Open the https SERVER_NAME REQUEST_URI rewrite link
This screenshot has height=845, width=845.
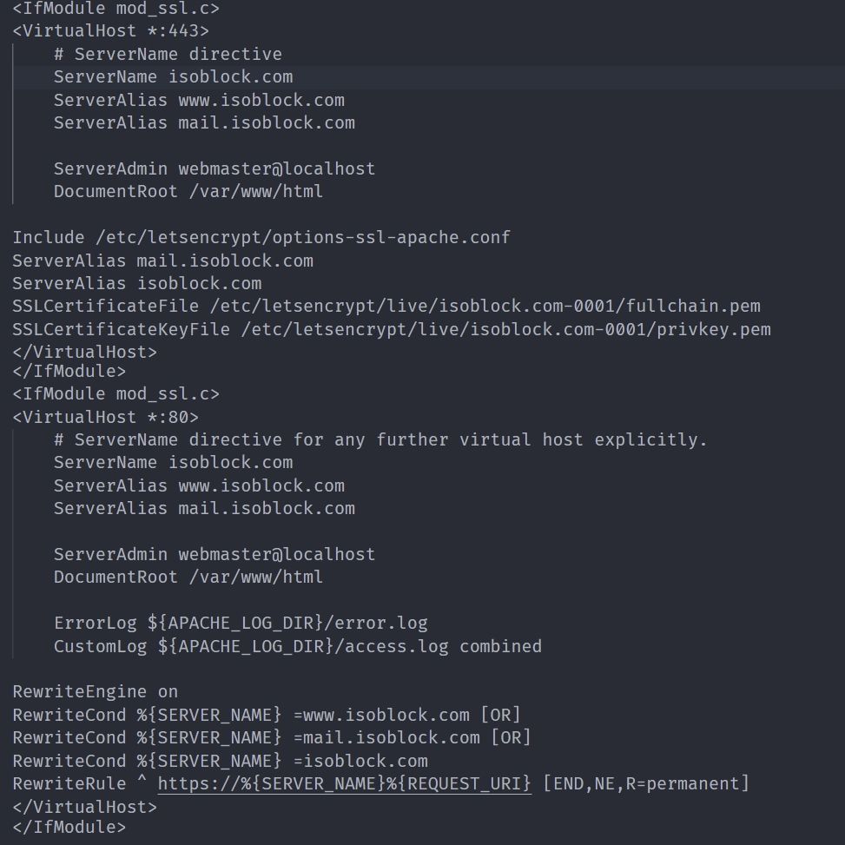(344, 784)
